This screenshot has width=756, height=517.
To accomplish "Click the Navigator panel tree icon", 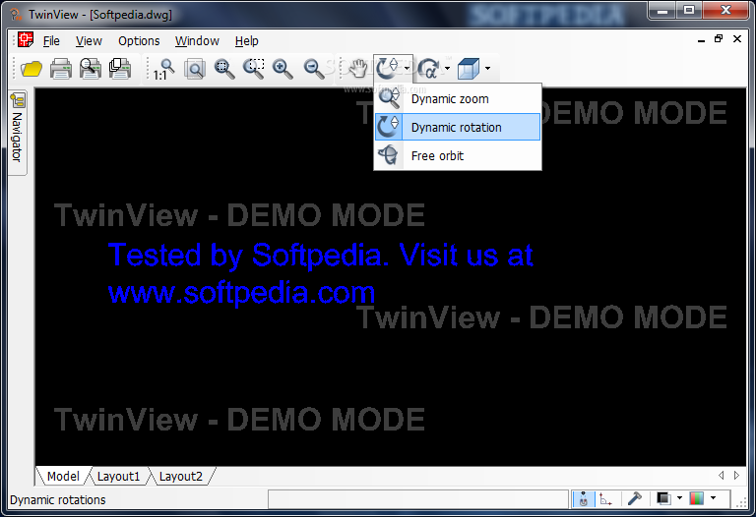I will [18, 100].
